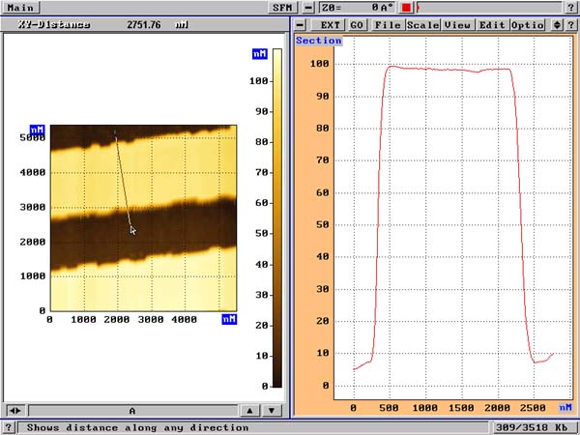Open the Edit menu
580x435 pixels.
click(493, 24)
